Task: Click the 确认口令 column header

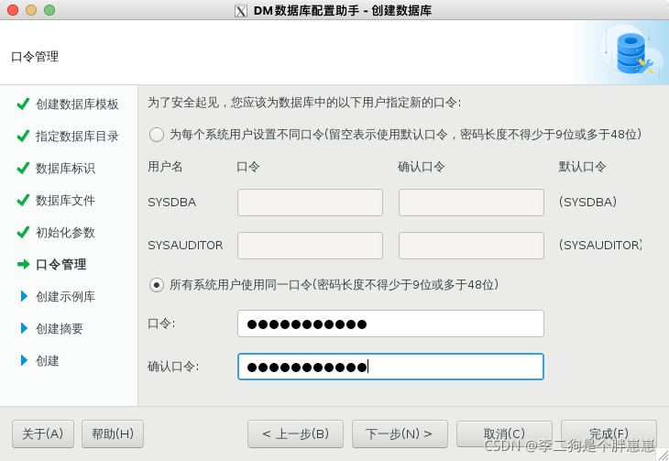Action: 422,167
